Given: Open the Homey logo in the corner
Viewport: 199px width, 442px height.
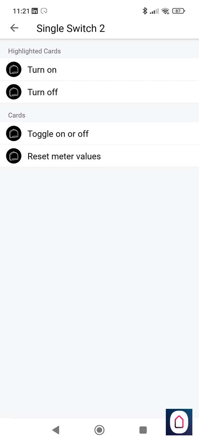Looking at the screenshot, I should pyautogui.click(x=179, y=422).
